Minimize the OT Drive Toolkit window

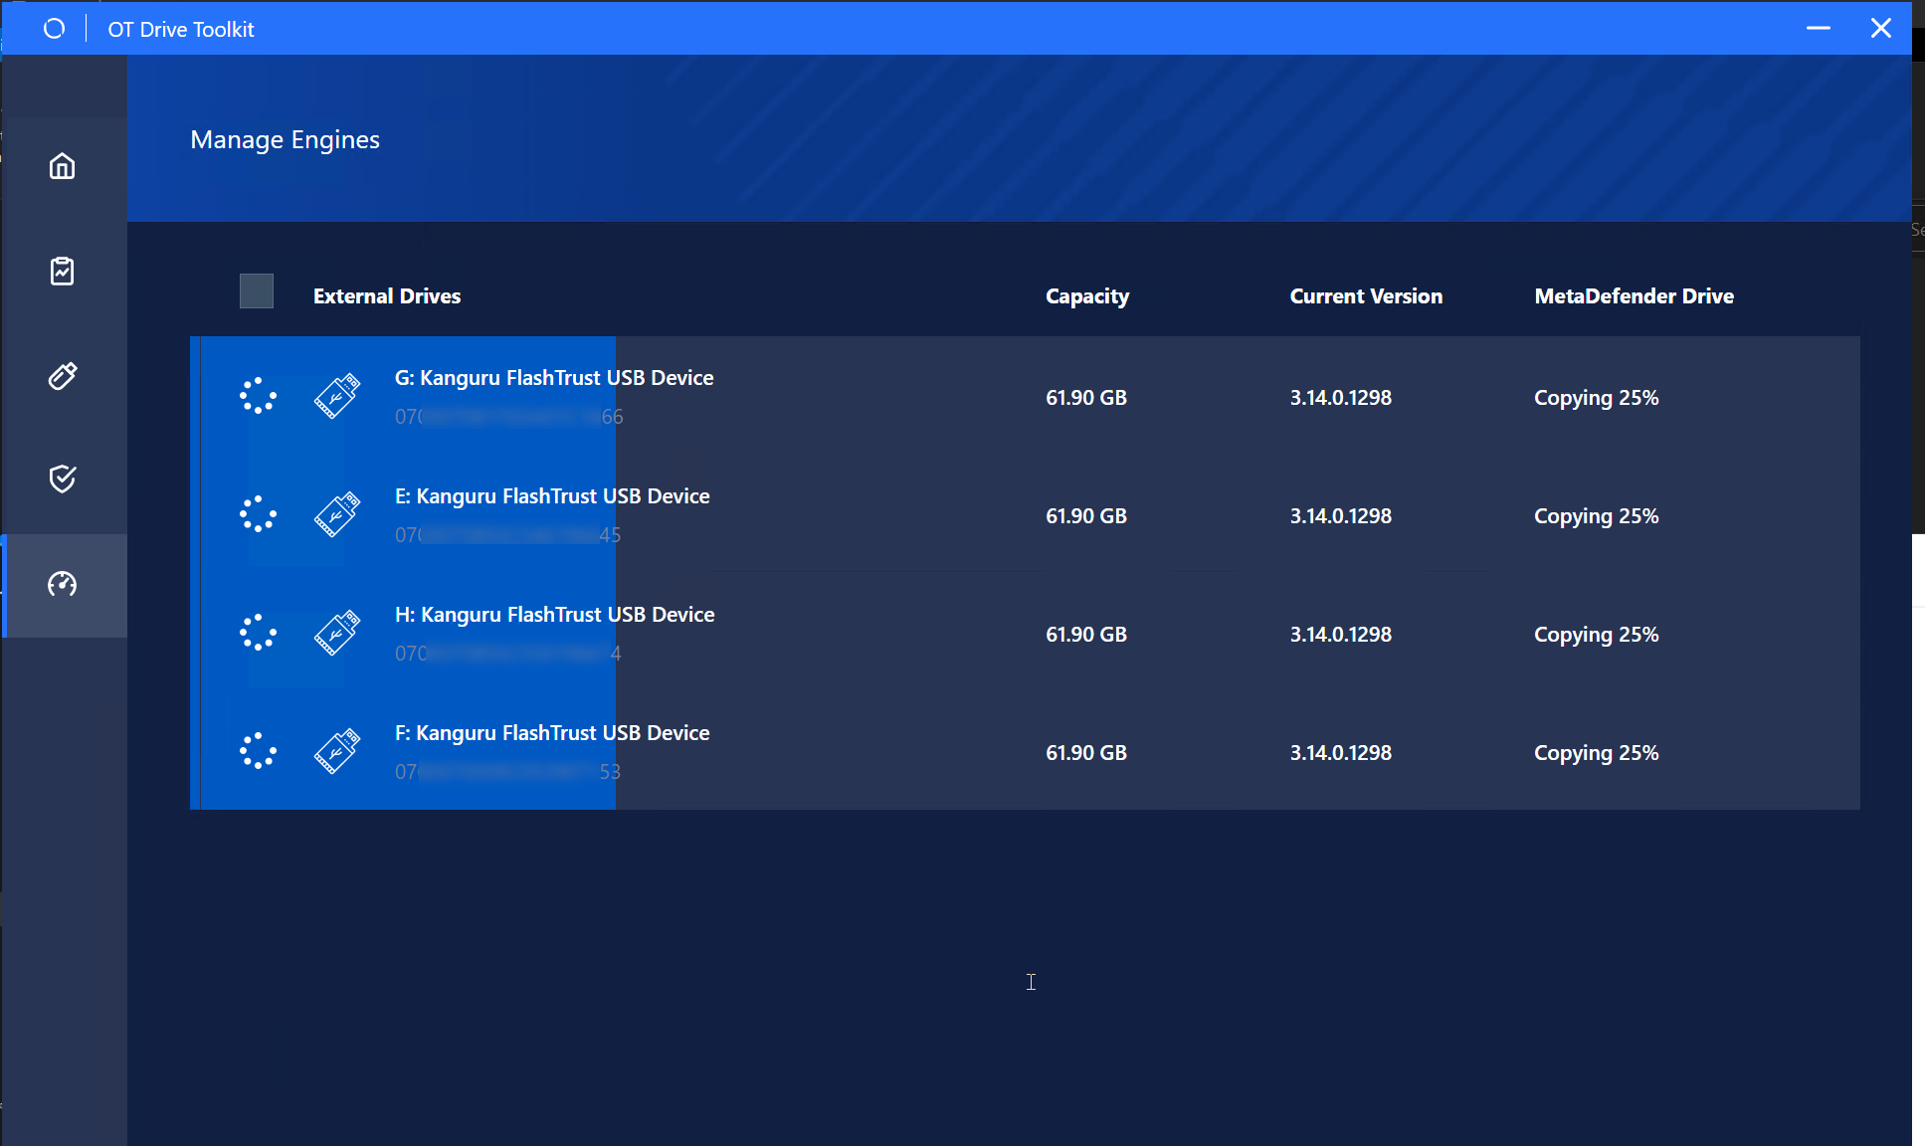click(x=1819, y=28)
